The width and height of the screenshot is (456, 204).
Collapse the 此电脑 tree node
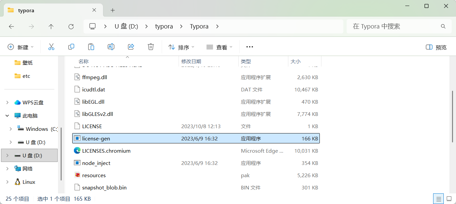click(7, 116)
